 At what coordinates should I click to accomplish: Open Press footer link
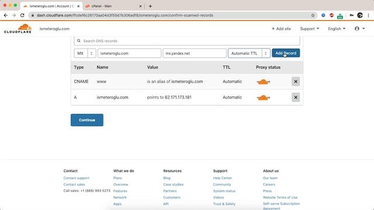(x=268, y=191)
